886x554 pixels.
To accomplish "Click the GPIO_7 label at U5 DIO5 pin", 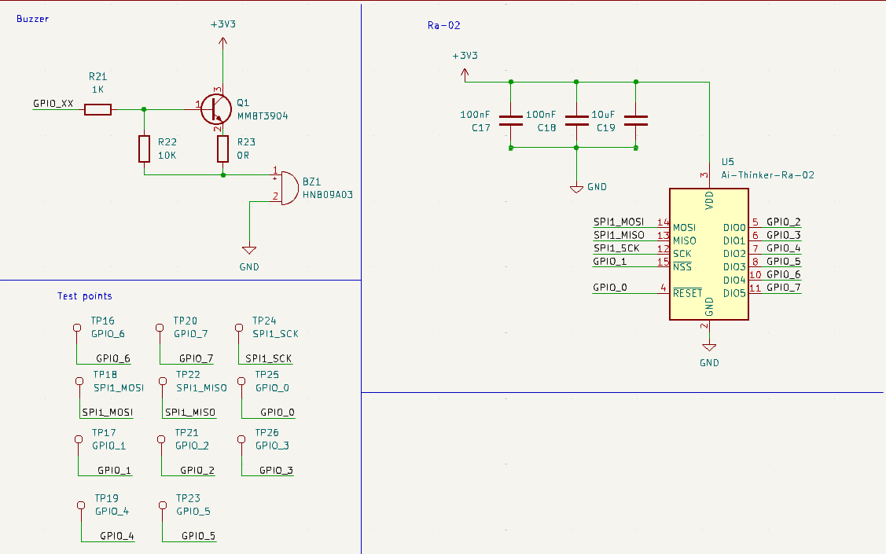I will coord(784,288).
